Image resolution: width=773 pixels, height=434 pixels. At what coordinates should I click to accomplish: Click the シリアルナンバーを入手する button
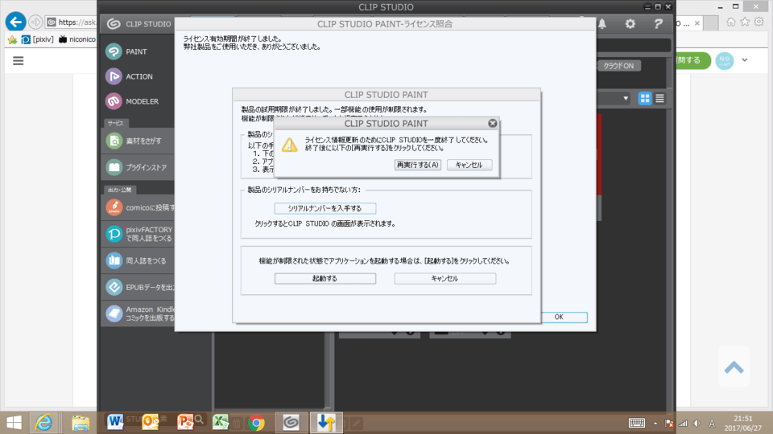coord(325,208)
